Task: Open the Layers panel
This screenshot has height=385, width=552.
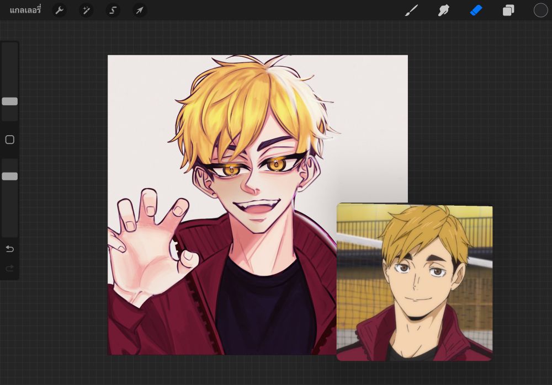Action: point(508,10)
